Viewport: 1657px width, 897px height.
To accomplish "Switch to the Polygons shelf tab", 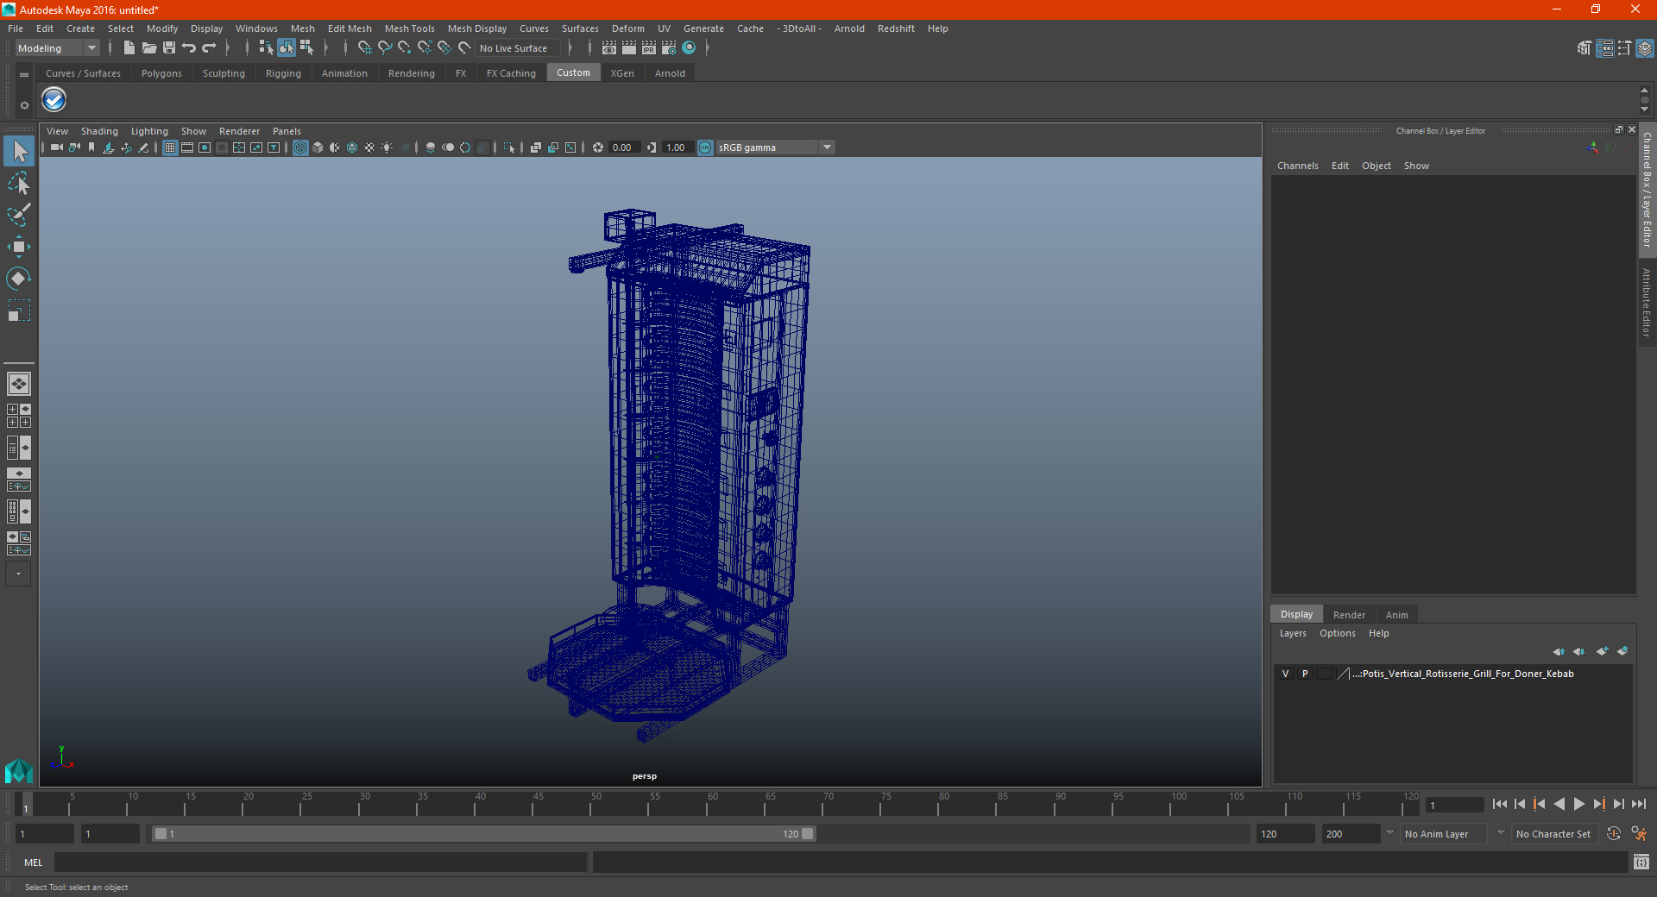I will click(161, 73).
